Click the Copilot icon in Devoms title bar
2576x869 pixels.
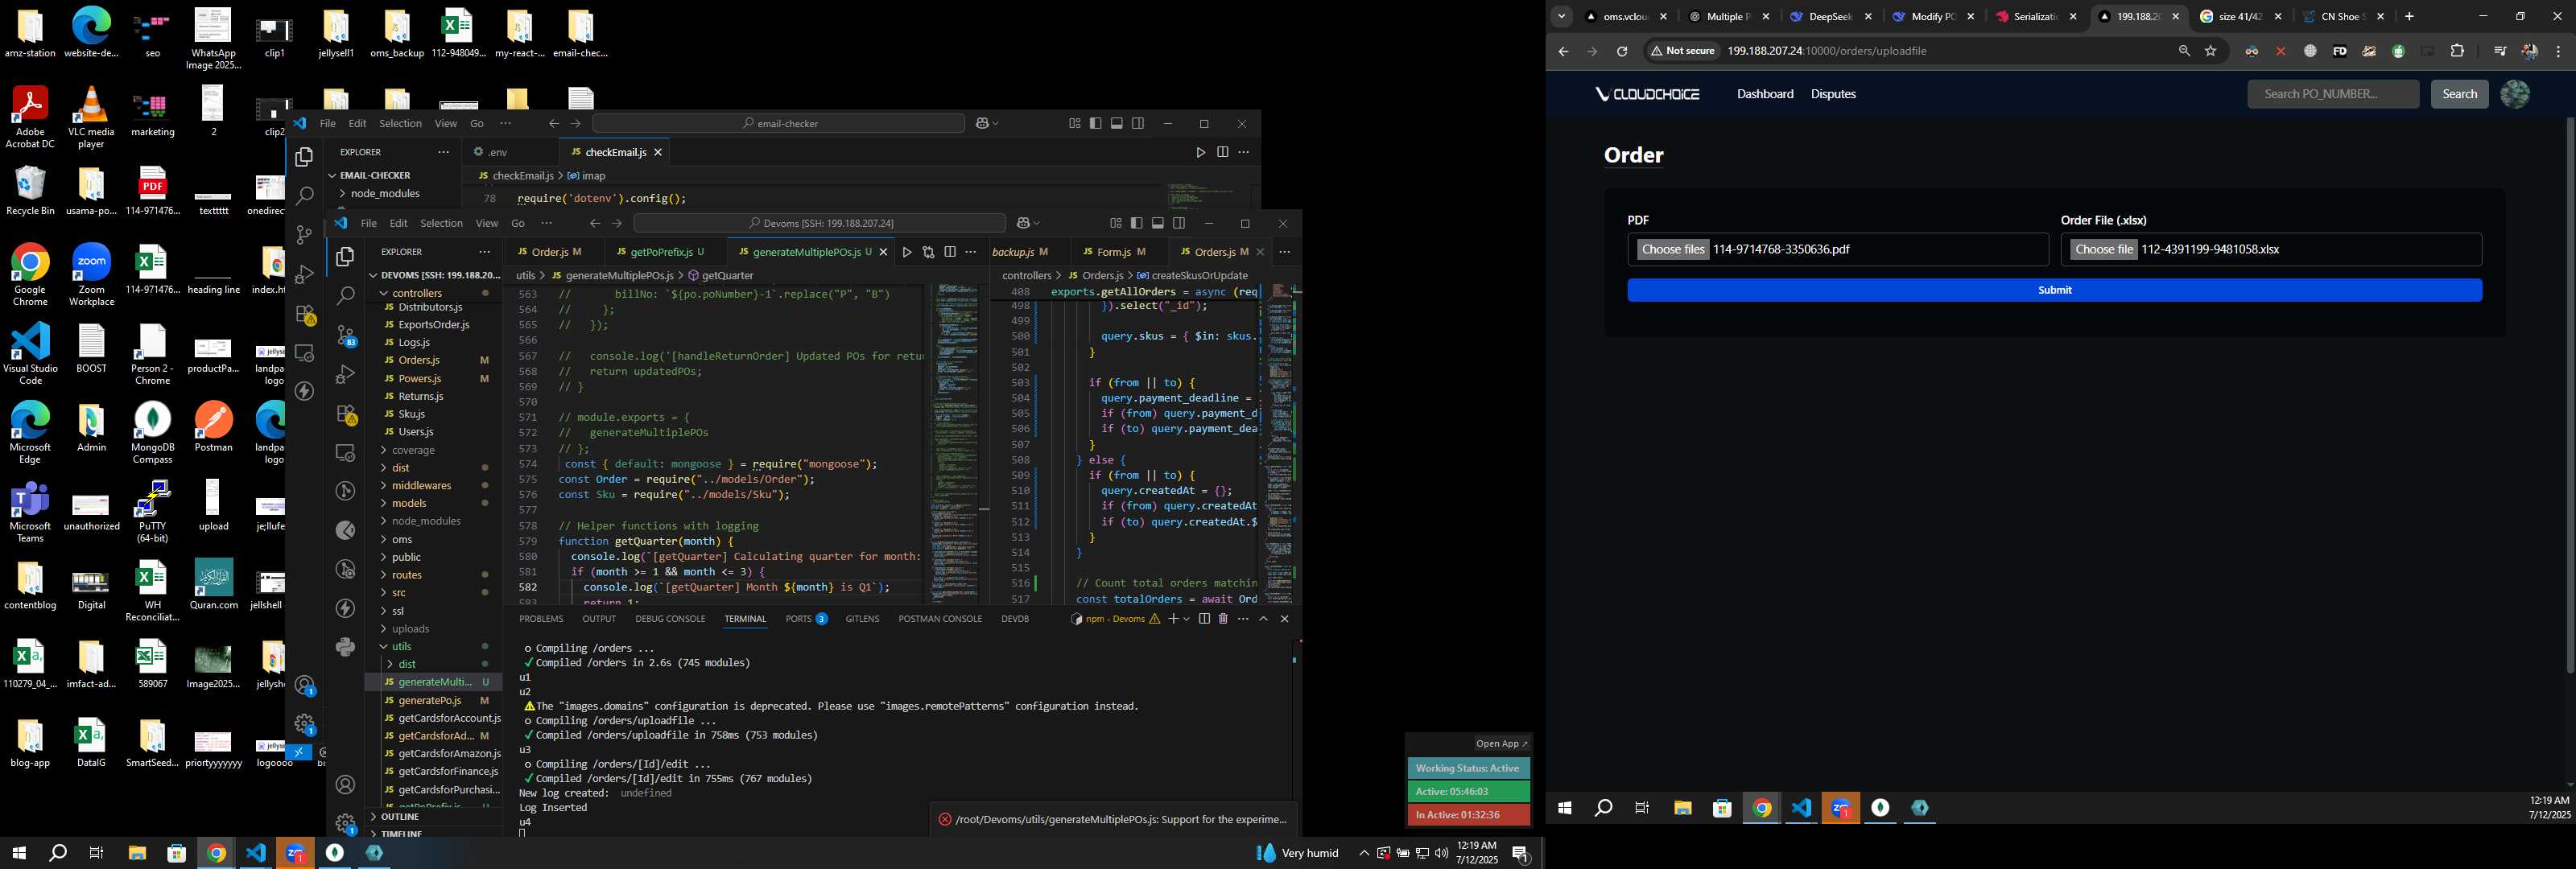1023,223
